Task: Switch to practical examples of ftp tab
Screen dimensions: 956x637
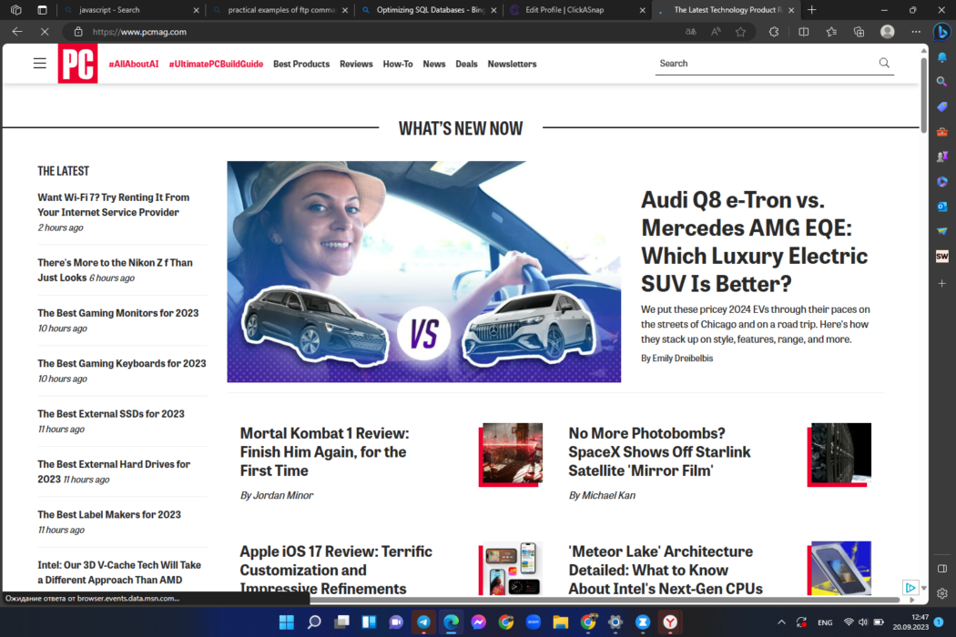Action: pos(280,10)
